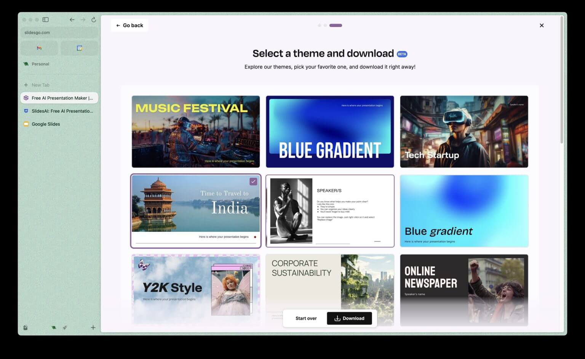
Task: Open Gmail from the sidebar favorites
Action: point(39,48)
